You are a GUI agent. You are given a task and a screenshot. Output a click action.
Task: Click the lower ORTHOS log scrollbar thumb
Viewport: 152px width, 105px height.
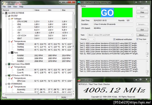(147, 71)
